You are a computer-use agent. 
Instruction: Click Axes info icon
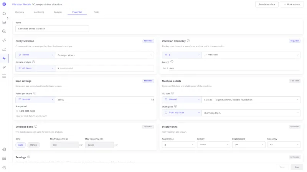tap(172, 62)
